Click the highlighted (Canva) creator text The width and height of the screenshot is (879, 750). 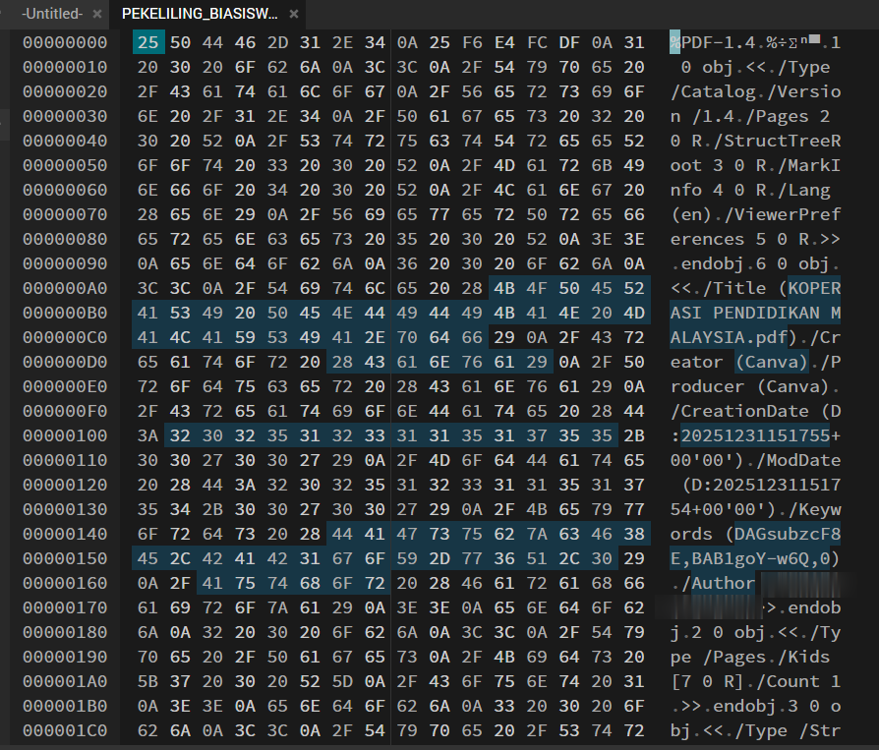tap(769, 362)
